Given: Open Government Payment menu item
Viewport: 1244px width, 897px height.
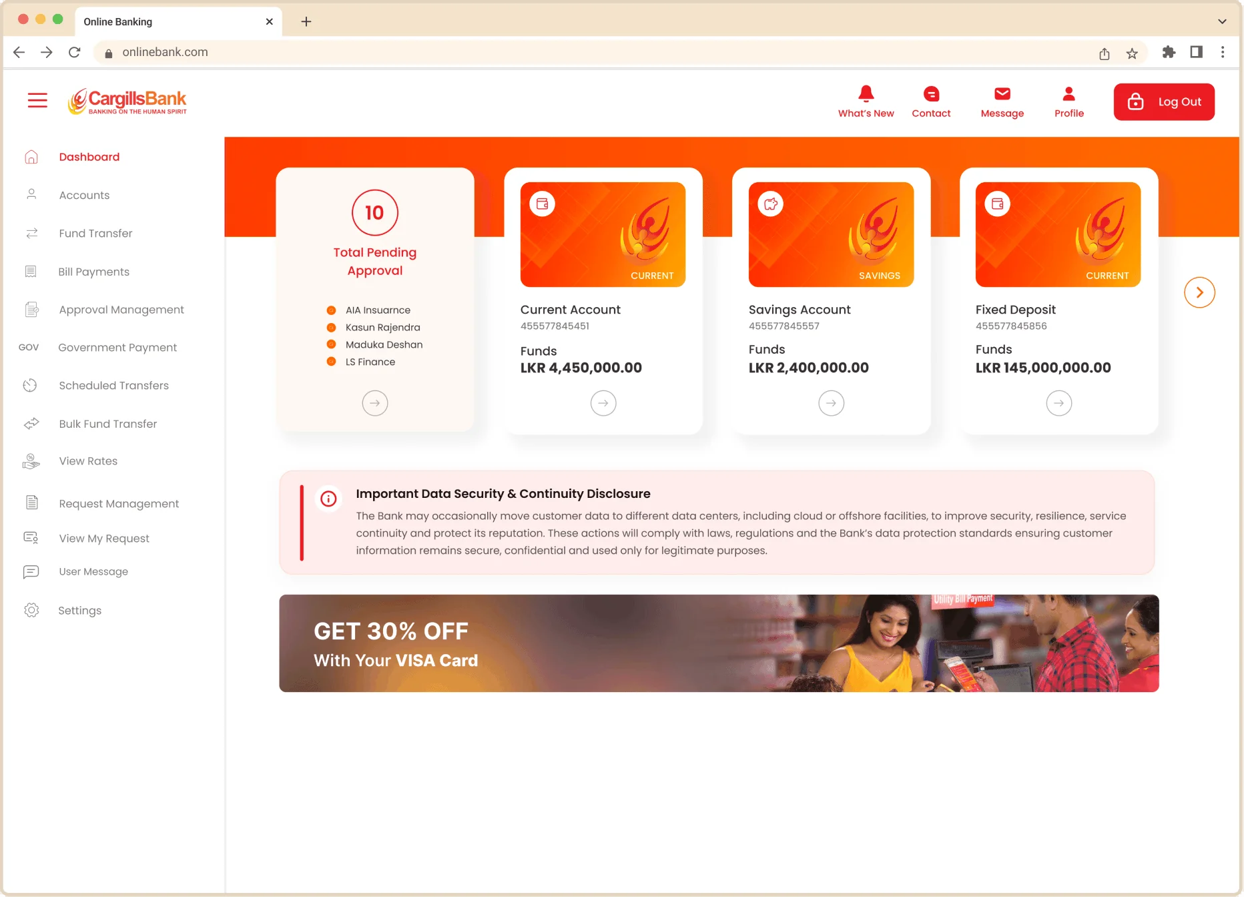Looking at the screenshot, I should 117,347.
